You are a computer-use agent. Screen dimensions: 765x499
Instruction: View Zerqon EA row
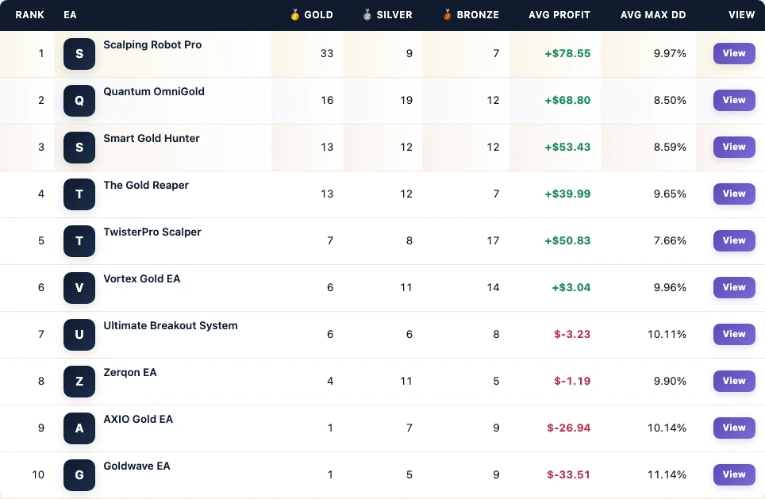click(x=734, y=381)
